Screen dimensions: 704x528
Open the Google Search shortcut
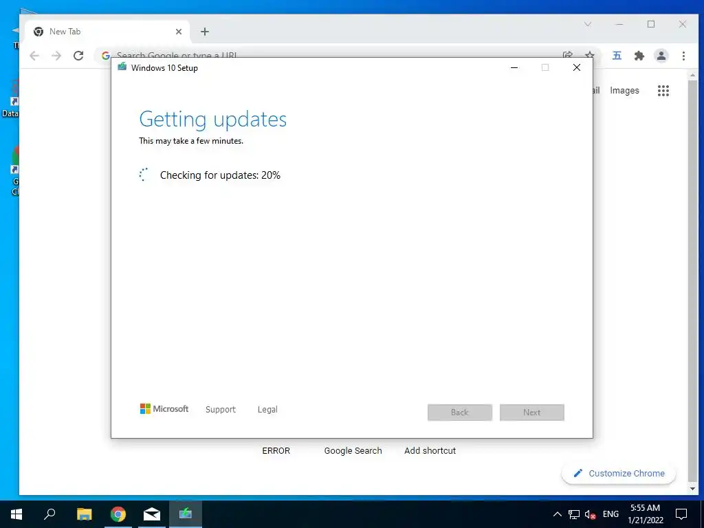click(x=353, y=451)
